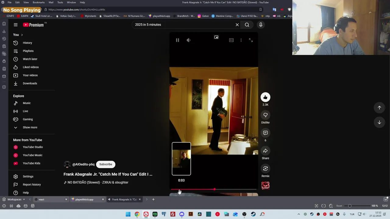The height and width of the screenshot is (219, 390).
Task: Capture page using status bar camera icon
Action: 316,206
